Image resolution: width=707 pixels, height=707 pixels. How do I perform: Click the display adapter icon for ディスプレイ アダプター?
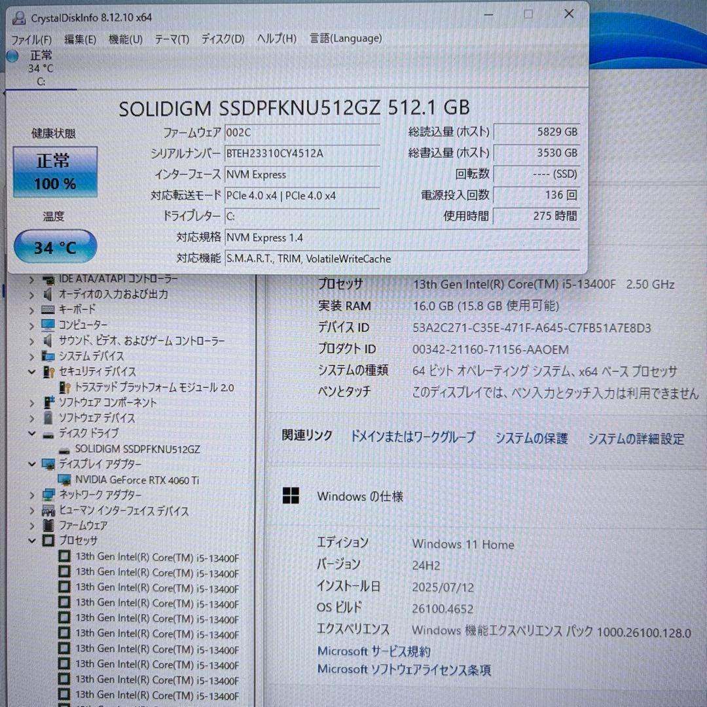48,464
